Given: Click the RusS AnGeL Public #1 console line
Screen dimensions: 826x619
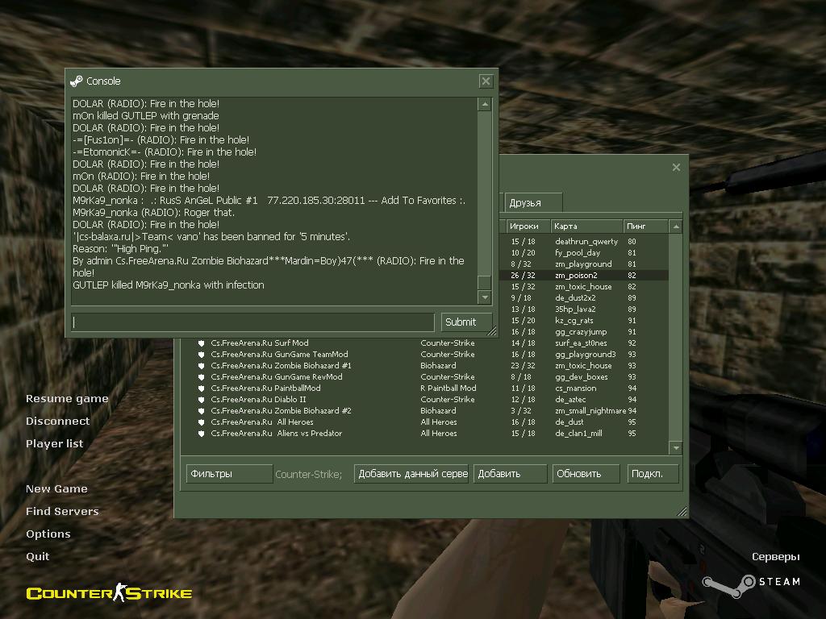Looking at the screenshot, I should pyautogui.click(x=269, y=201).
